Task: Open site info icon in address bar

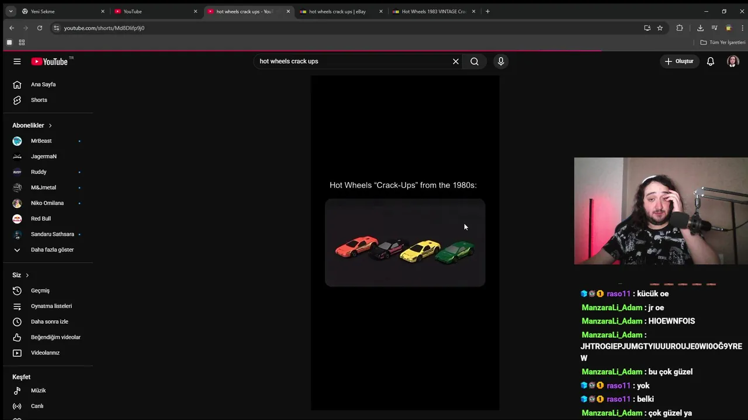Action: pos(56,28)
